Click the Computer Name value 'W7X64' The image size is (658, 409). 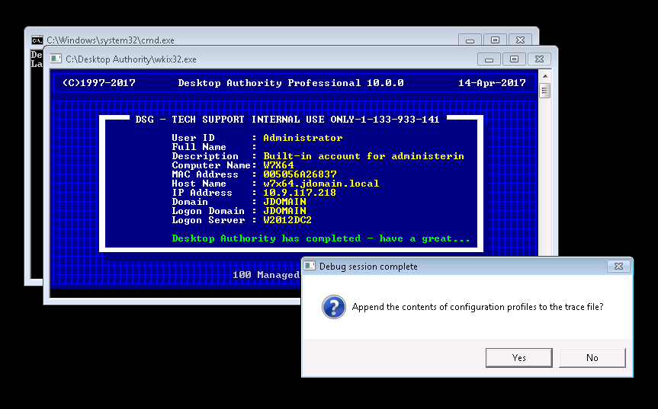pos(278,165)
